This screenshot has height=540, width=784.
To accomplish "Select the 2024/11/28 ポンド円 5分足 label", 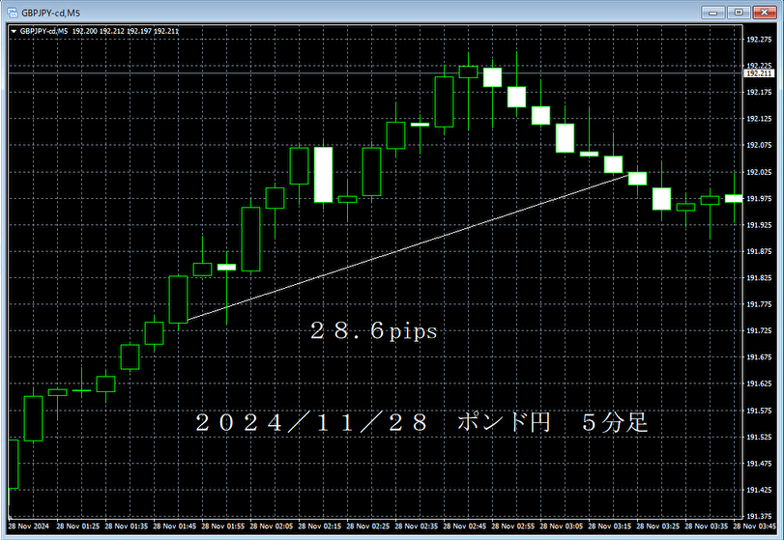I will pyautogui.click(x=421, y=422).
